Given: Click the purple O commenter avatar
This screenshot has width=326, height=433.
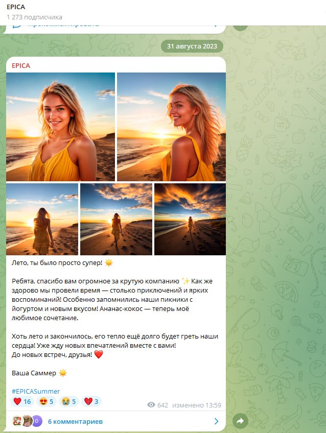Looking at the screenshot, I should pyautogui.click(x=37, y=421).
